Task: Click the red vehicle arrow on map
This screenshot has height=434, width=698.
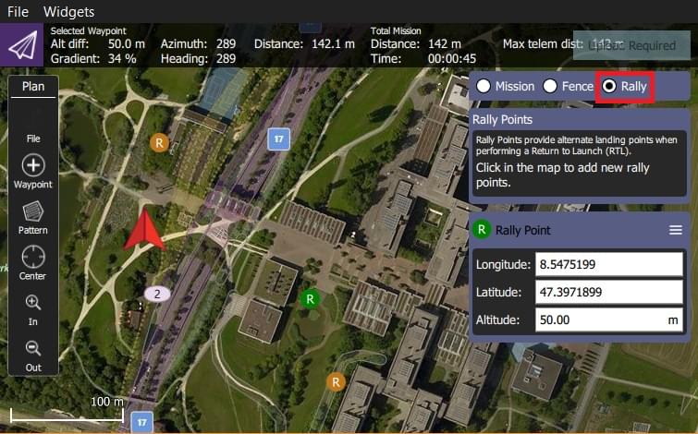Action: 144,230
